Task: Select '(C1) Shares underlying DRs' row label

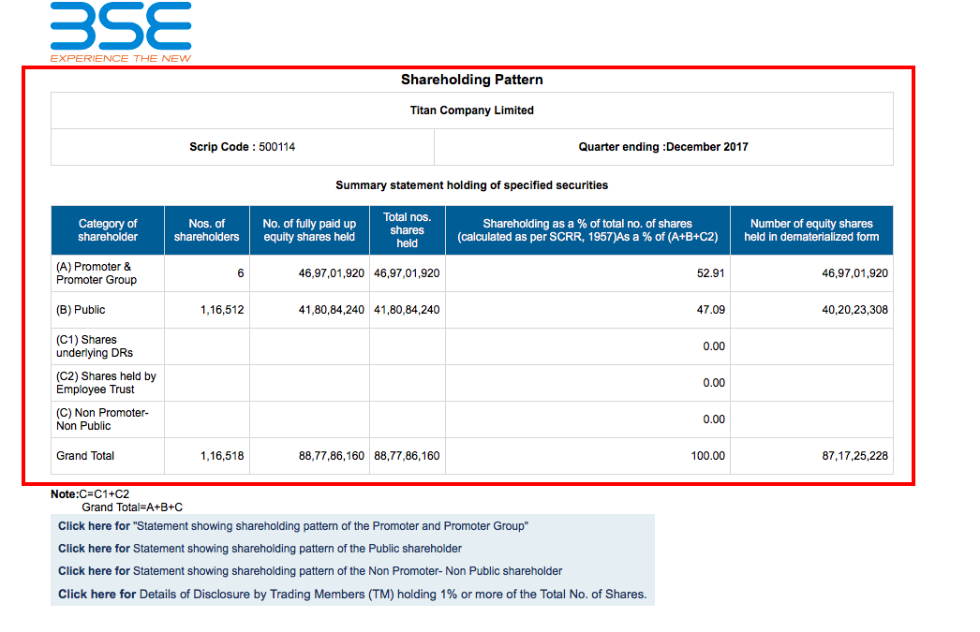Action: pos(95,346)
